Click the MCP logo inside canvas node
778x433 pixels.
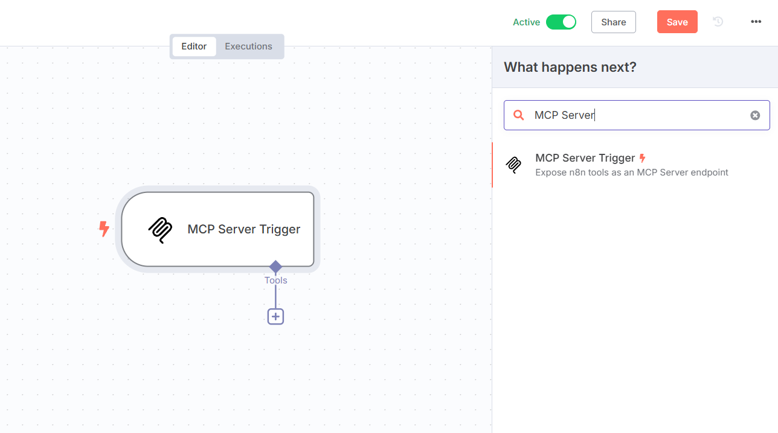pos(160,230)
